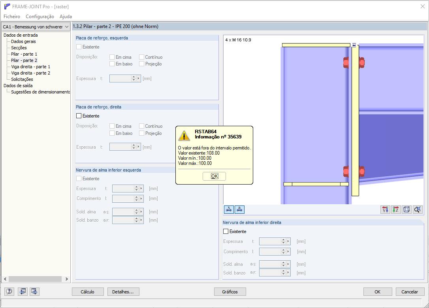
Task: Reset zoom with magnifier icon
Action: coord(418,209)
